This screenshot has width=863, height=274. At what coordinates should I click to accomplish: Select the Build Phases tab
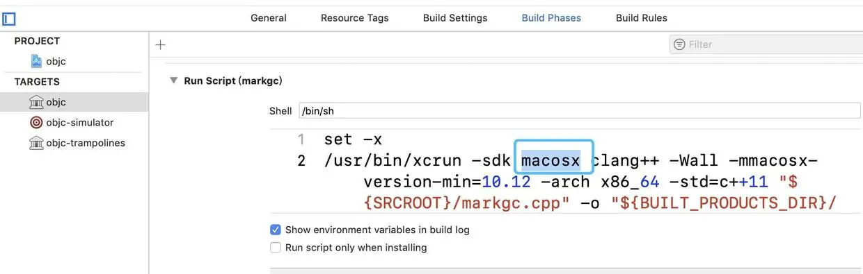point(551,18)
